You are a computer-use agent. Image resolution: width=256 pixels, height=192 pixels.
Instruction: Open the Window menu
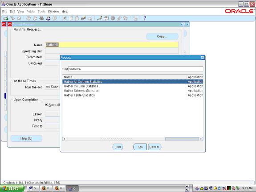point(53,12)
